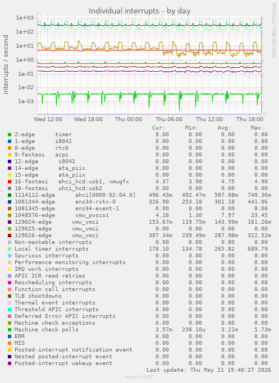Click the Avg: column header
Viewport: 279px width, 383px height.
tap(224, 128)
